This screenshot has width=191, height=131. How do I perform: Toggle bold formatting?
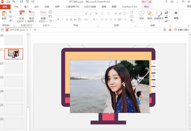click(x=58, y=20)
